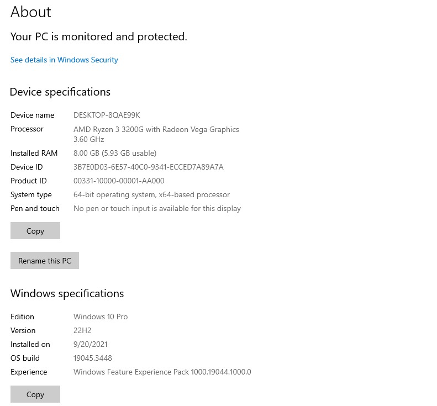Viewport: 437px width, 406px height.
Task: Click the Windows 10 Pro edition value
Action: 101,317
